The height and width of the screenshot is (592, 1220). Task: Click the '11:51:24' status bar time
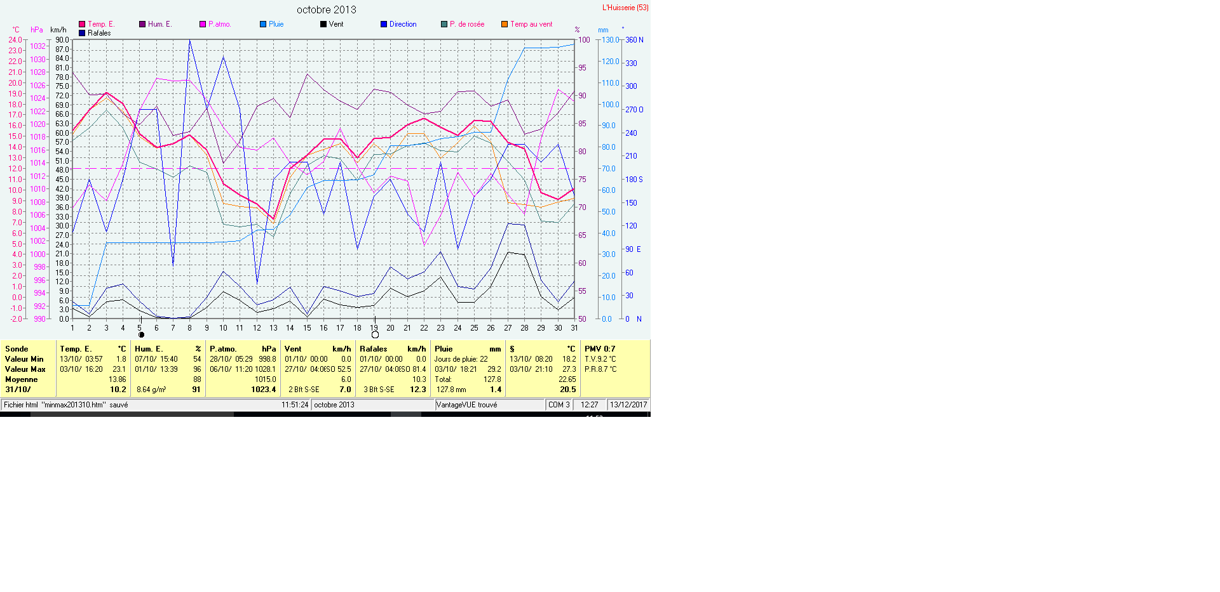295,405
